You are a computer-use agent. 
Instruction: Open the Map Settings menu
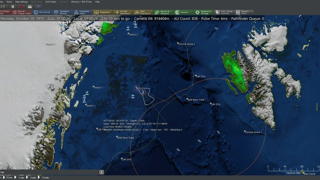(x=21, y=2)
